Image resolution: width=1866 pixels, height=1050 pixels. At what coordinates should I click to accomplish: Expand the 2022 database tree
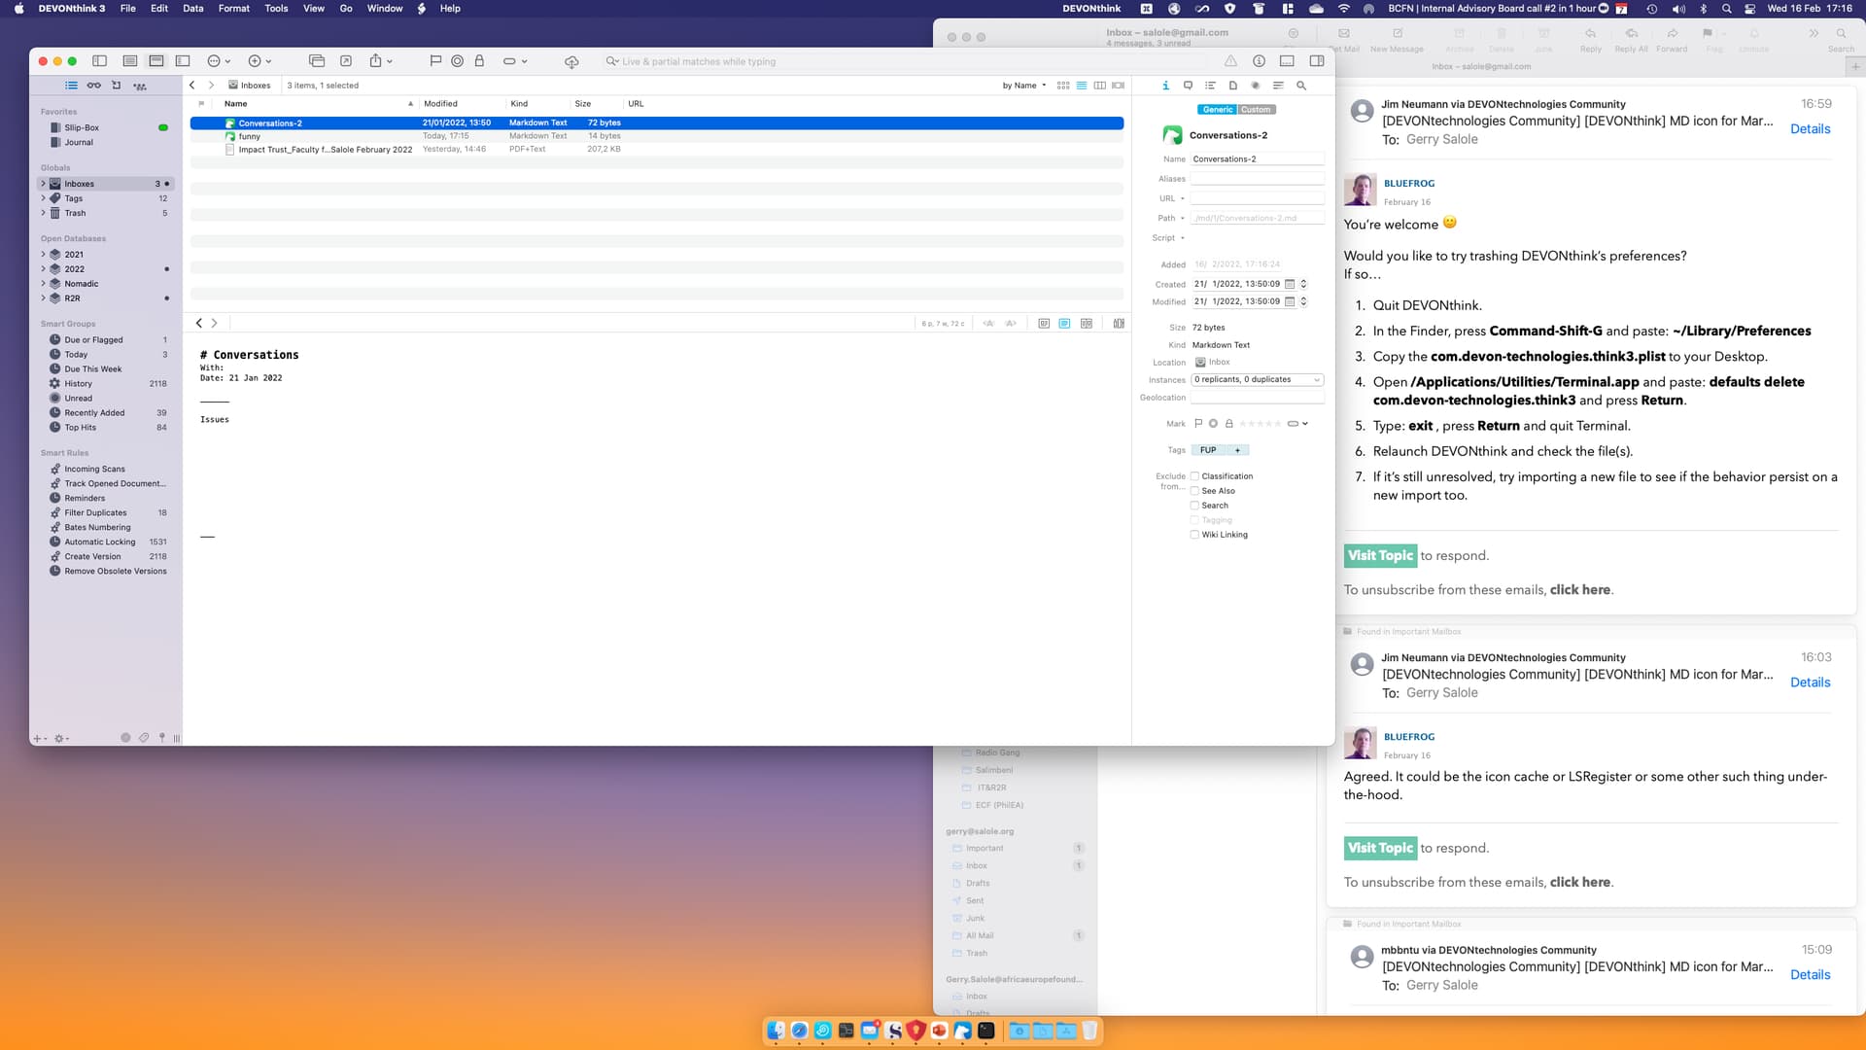click(43, 269)
